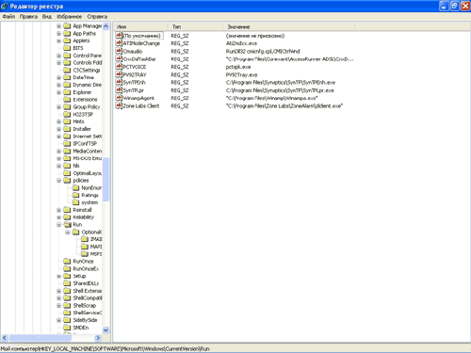Click the tree horizontal scroll left arrow
Viewport: 471px width, 353px height.
pyautogui.click(x=5, y=338)
